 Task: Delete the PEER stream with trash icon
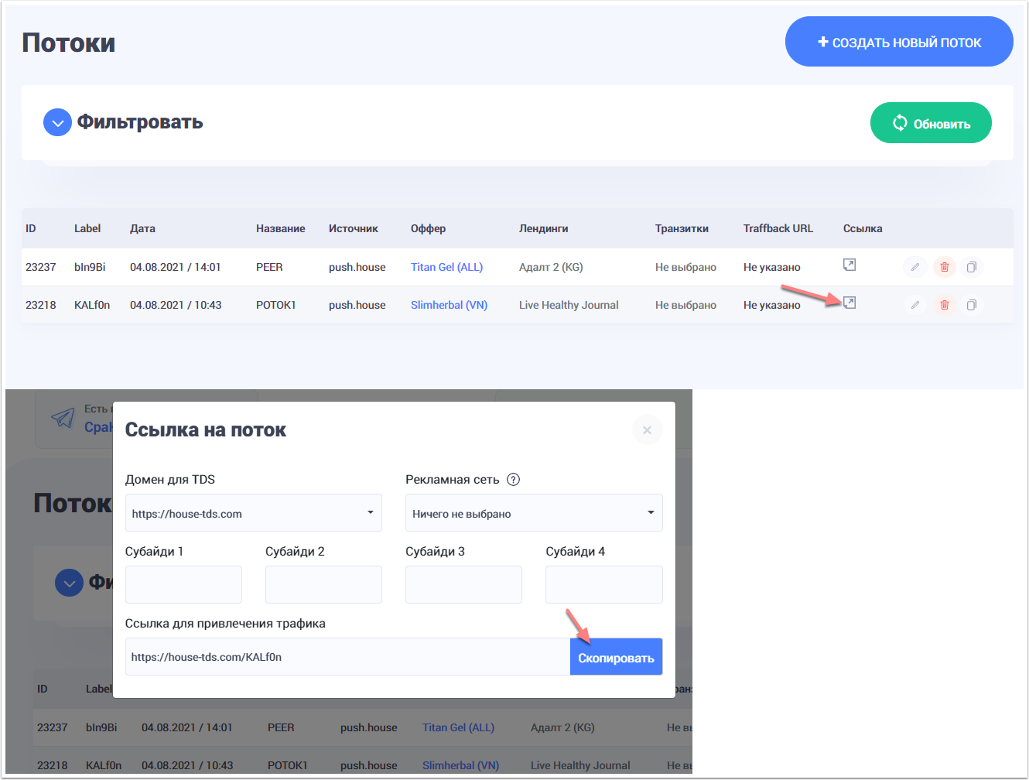pyautogui.click(x=945, y=267)
